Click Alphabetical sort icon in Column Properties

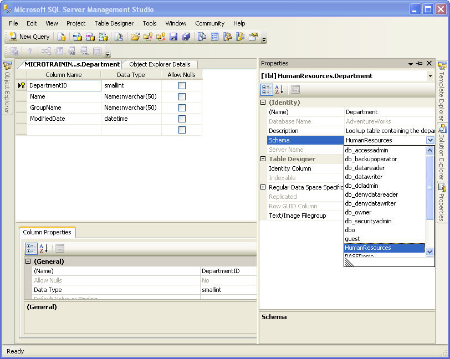click(44, 249)
